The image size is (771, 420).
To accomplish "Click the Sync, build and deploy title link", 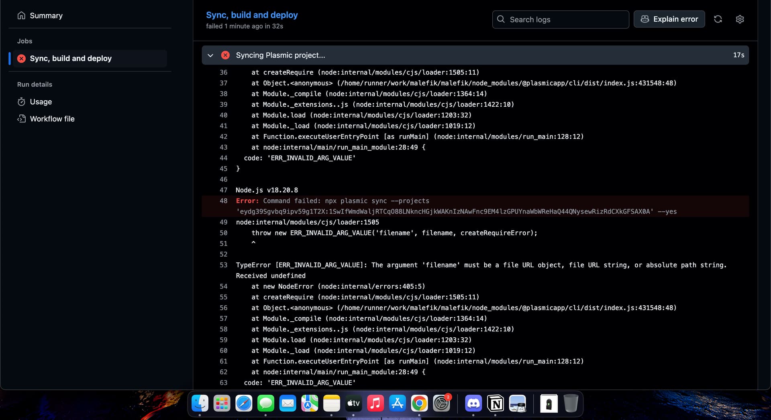I will [x=252, y=15].
